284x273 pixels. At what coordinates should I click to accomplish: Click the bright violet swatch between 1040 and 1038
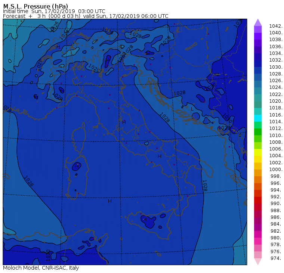tap(258, 36)
